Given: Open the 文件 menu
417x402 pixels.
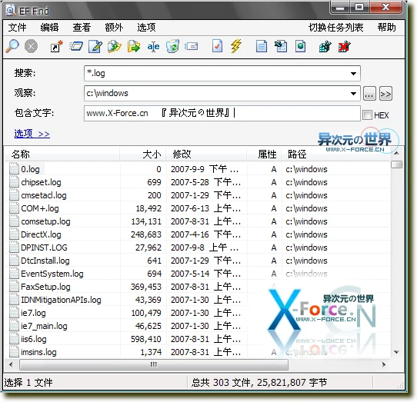Looking at the screenshot, I should 17,28.
